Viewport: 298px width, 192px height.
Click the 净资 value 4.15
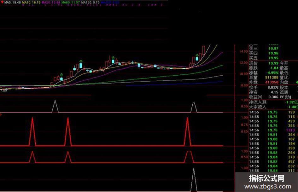[274, 92]
